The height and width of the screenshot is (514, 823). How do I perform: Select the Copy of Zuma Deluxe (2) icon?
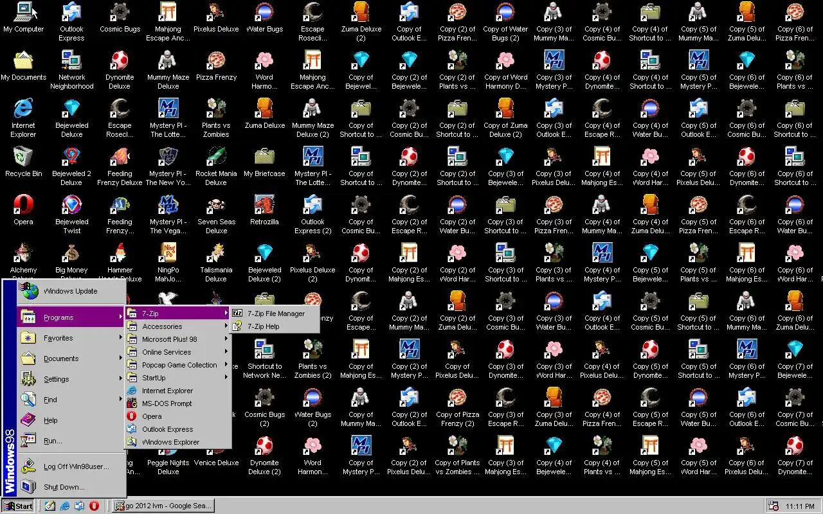[x=505, y=118]
